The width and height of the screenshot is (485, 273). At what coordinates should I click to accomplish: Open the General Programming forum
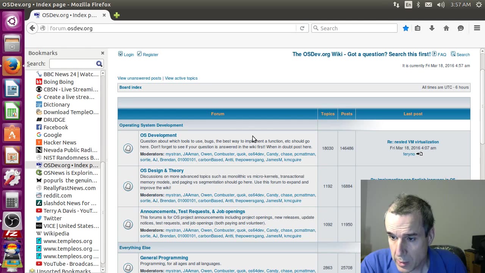coord(164,258)
